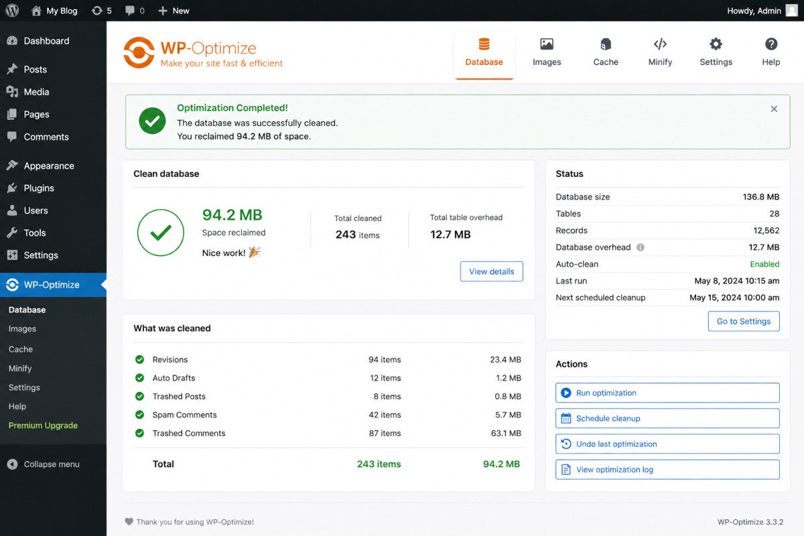This screenshot has height=536, width=804.
Task: Click the heart icon in footer
Action: pyautogui.click(x=129, y=522)
